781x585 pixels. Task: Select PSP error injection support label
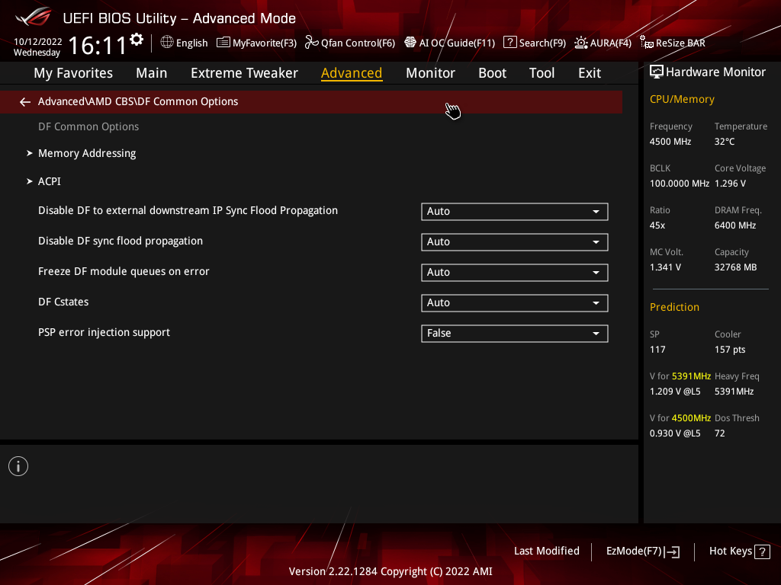(x=104, y=332)
